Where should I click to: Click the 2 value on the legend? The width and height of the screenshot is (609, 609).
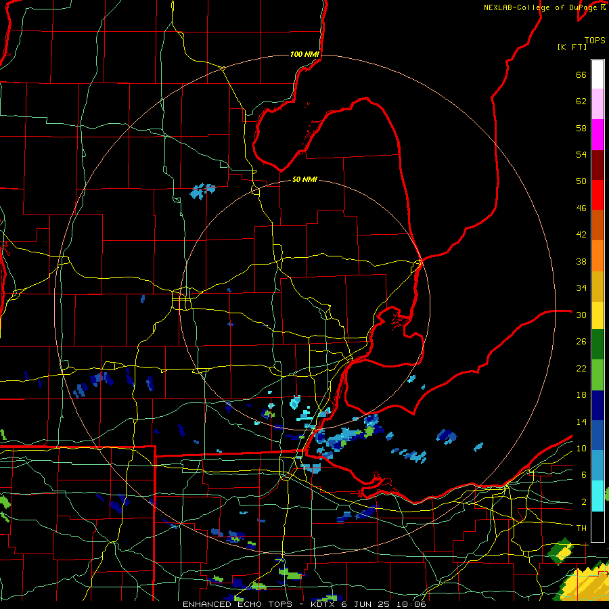(583, 502)
